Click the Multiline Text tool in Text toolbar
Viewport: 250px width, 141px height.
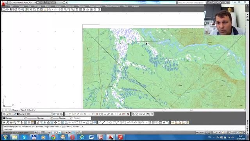pos(4,123)
